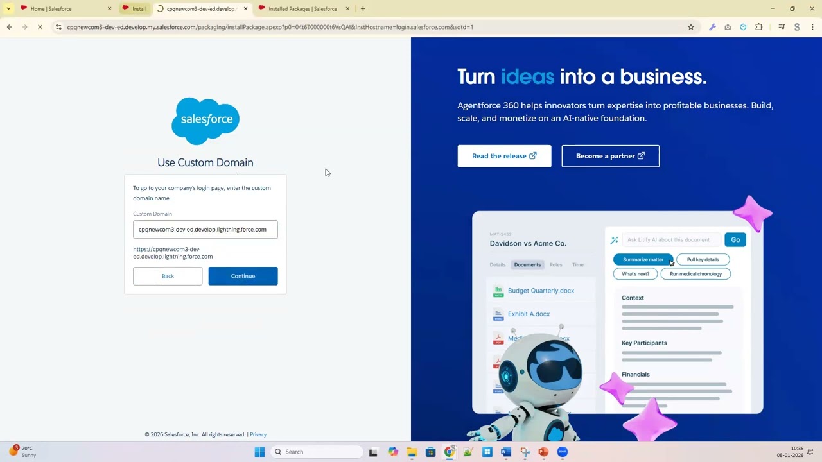Open Chrome three-dot menu
Screen dimensions: 822x462
(812, 27)
